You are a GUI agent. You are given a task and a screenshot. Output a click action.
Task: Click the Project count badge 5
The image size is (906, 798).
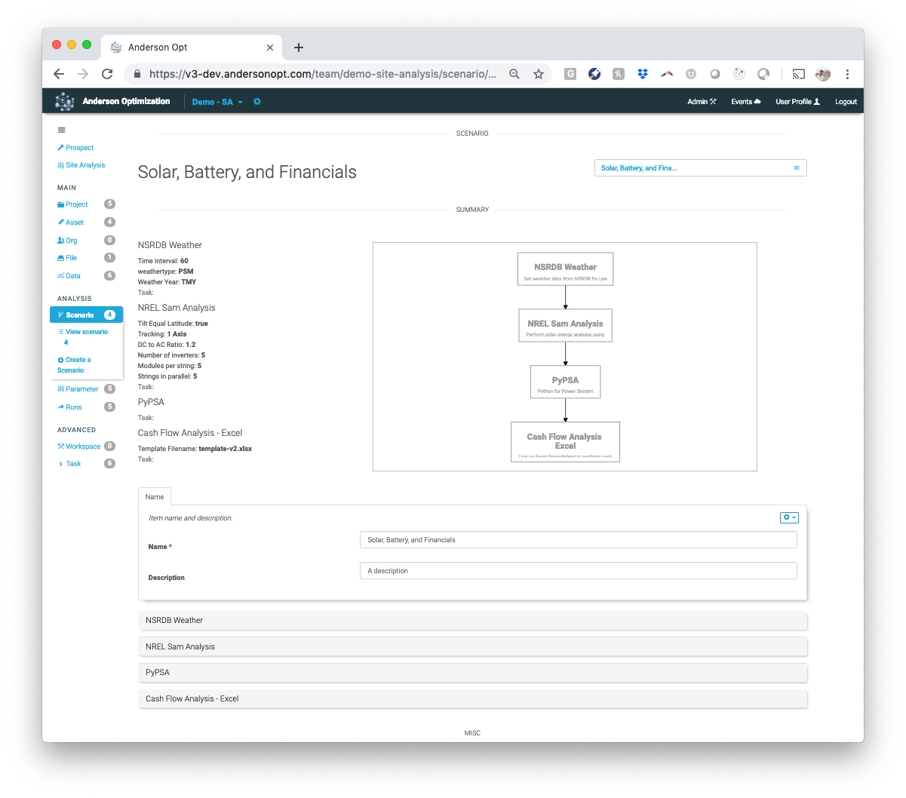[x=109, y=204]
